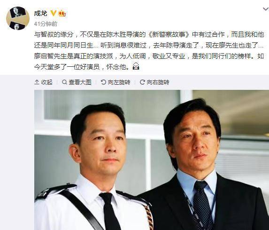Viewport: 269px width, 230px height.
Task: Open the post options chevron dropdown
Action: point(266,9)
